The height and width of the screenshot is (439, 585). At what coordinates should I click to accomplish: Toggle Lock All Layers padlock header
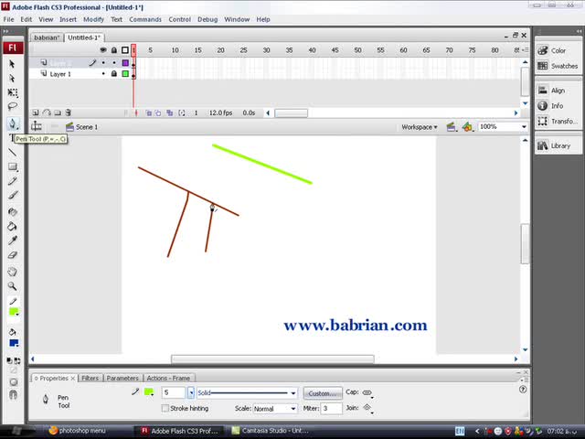(x=114, y=50)
